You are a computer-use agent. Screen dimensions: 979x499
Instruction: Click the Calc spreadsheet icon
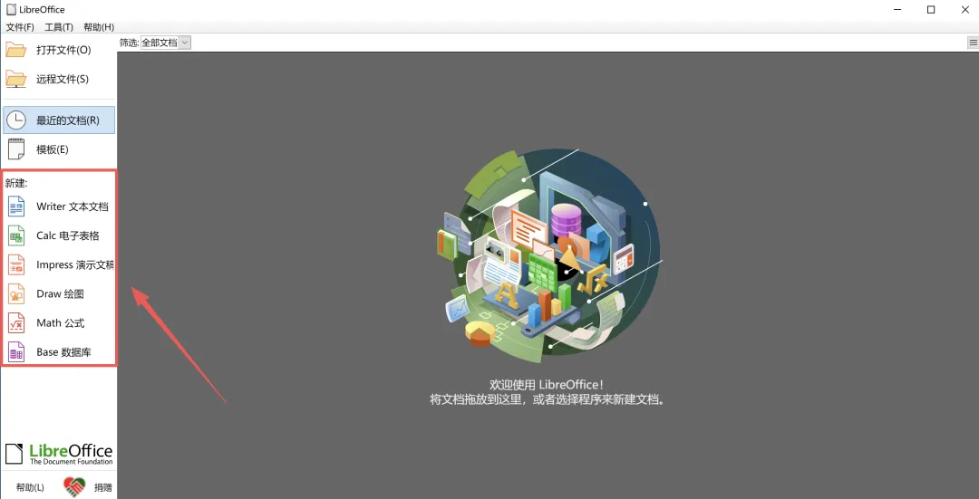pos(16,235)
